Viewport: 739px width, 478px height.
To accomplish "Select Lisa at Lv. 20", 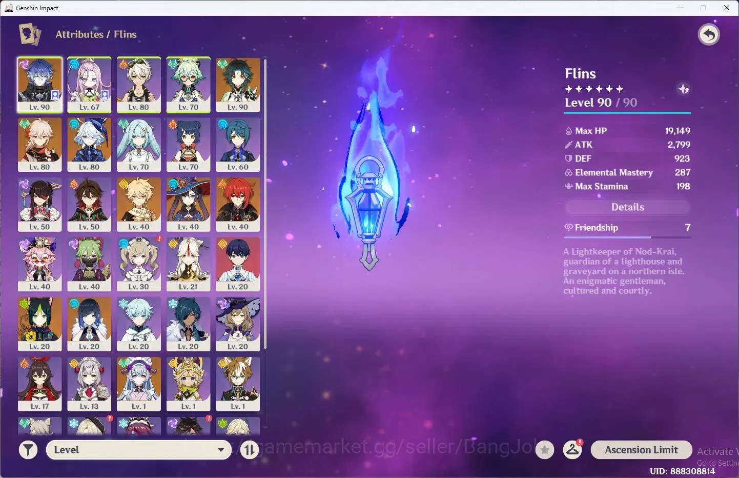I will pos(238,325).
